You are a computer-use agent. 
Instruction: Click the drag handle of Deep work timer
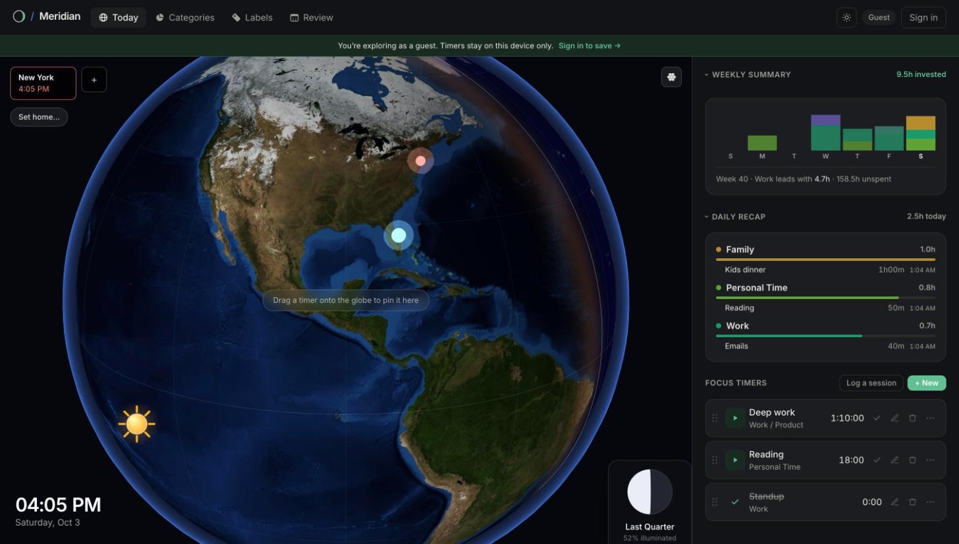click(x=715, y=418)
